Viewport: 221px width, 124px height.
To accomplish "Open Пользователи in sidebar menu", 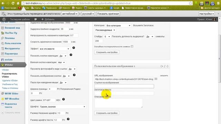I will click(13, 43).
